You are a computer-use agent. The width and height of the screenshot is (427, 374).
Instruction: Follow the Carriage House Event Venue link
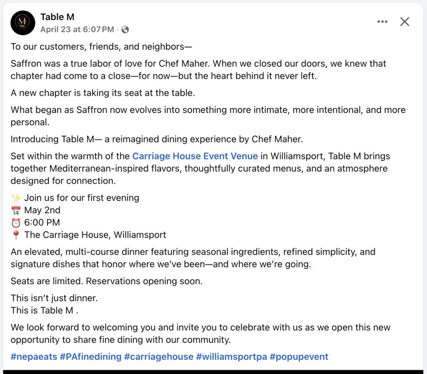(x=195, y=156)
